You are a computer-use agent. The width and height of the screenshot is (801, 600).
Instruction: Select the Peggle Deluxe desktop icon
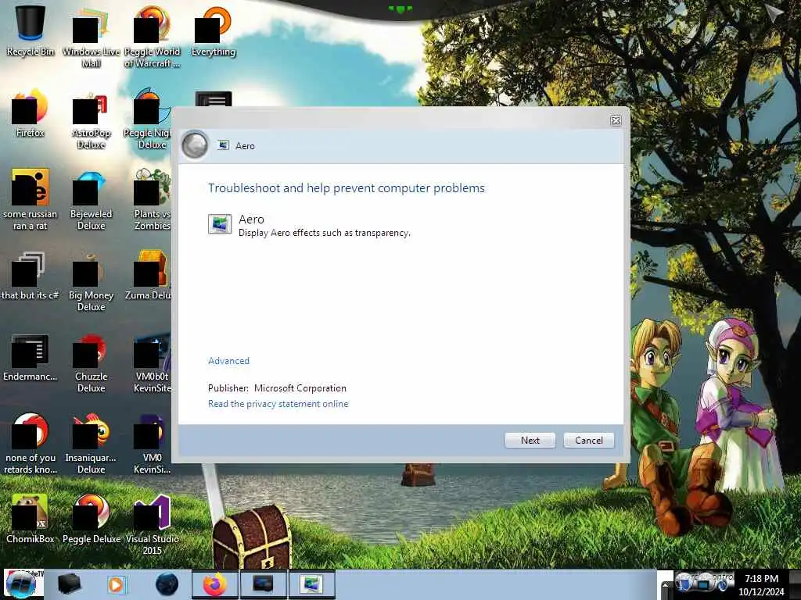click(x=91, y=518)
